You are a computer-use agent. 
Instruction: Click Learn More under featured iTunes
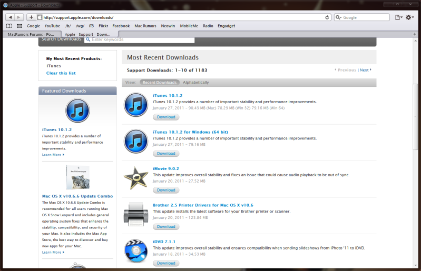pos(53,155)
